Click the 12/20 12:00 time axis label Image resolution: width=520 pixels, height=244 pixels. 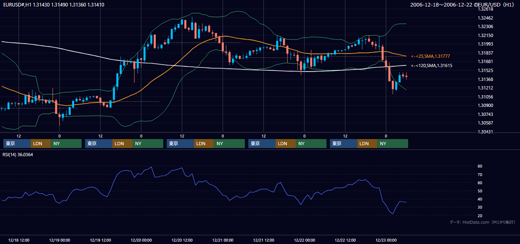coord(182,240)
